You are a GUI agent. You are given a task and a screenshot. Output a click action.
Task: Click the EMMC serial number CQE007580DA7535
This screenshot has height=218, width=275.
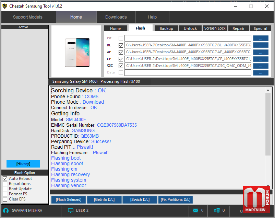117,125
